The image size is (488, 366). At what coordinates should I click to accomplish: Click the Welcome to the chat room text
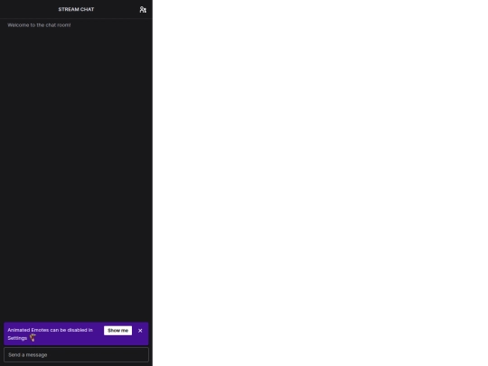click(39, 25)
